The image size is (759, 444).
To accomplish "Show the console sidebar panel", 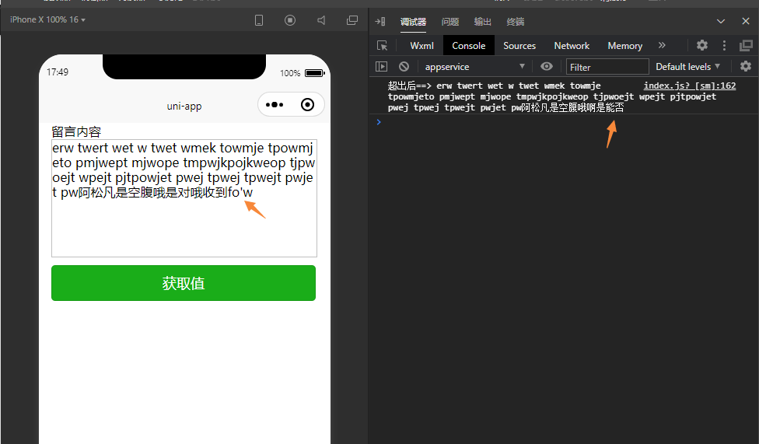I will 381,66.
